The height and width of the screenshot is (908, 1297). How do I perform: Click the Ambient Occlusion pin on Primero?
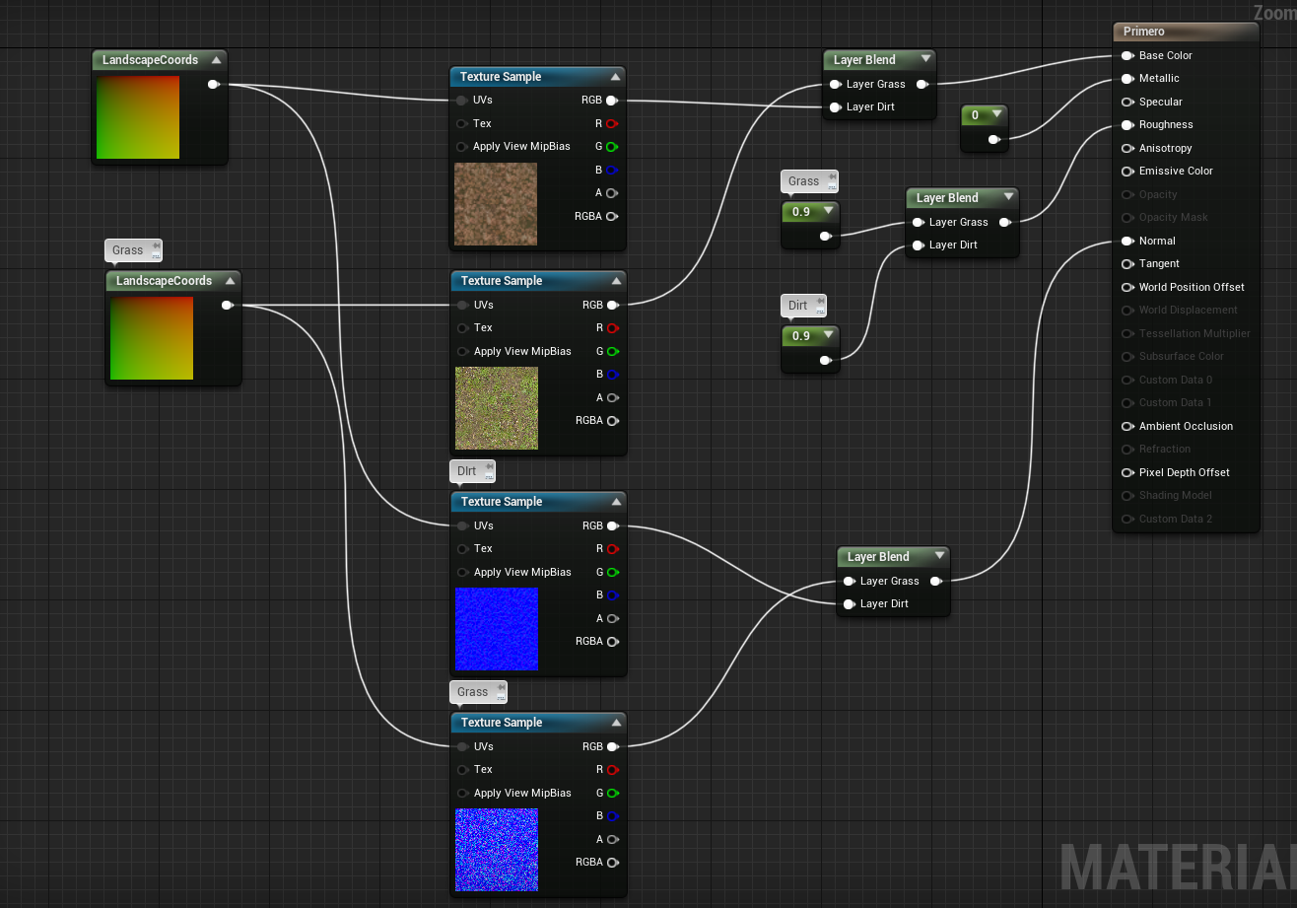click(x=1127, y=426)
